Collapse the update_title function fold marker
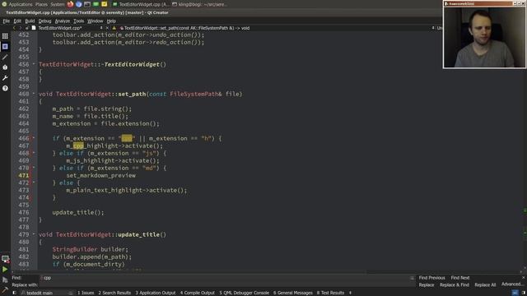The width and height of the screenshot is (527, 296). [x=34, y=234]
